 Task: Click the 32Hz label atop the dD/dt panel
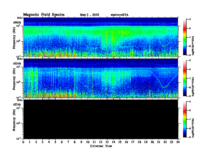point(20,59)
